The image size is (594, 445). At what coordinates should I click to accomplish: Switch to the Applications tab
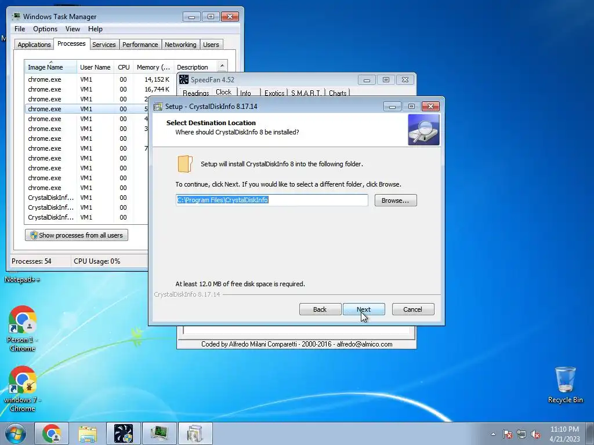coord(34,45)
